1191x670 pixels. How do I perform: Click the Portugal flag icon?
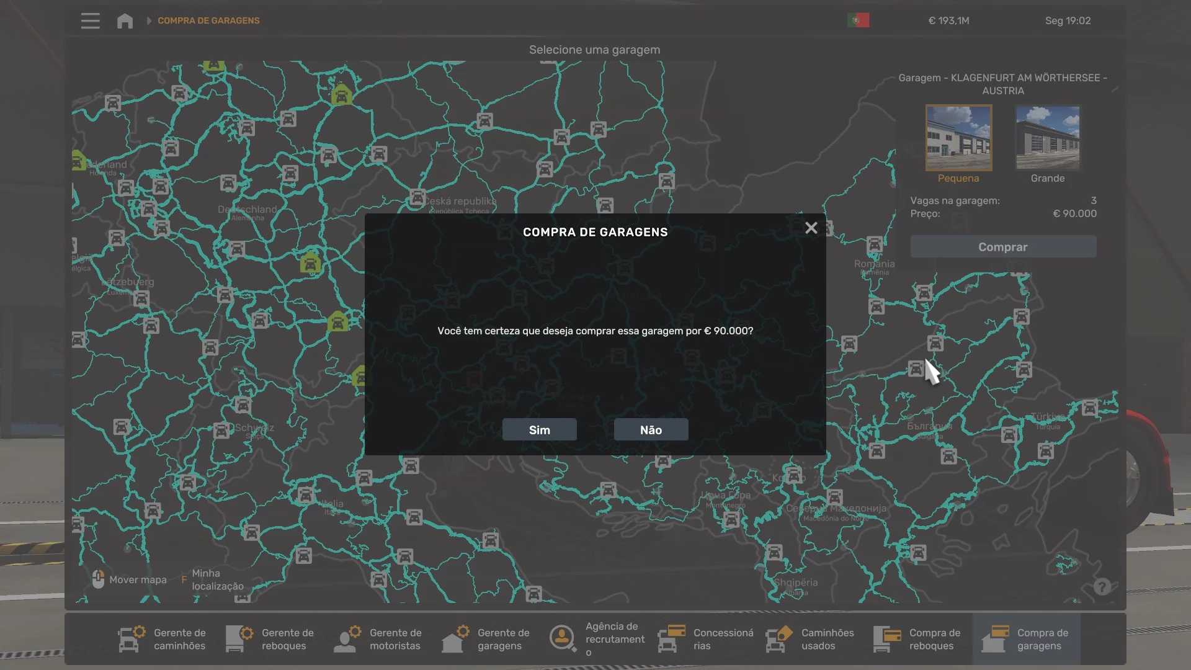pyautogui.click(x=858, y=20)
